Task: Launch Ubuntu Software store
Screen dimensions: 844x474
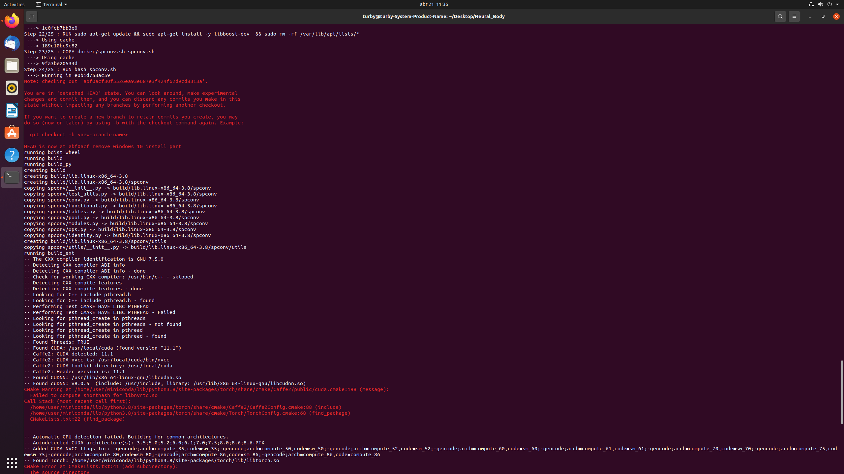Action: click(x=12, y=132)
